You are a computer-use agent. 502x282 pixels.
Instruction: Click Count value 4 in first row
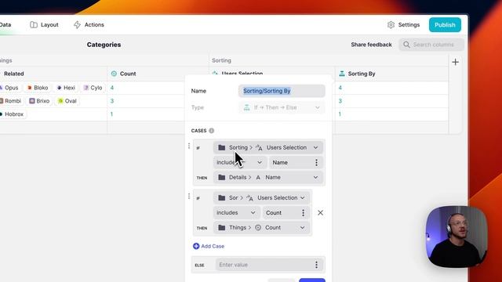[112, 88]
